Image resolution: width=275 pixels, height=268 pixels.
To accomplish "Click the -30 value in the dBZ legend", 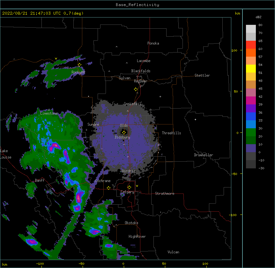I will tap(261, 168).
